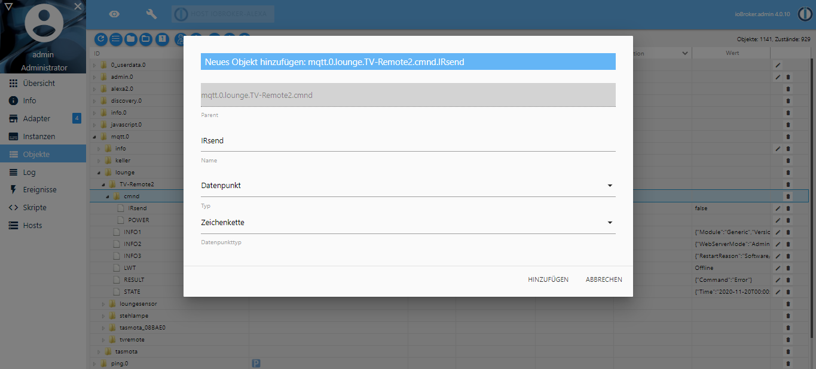
Task: Open the Datenpunkttyp dropdown showing Zeichenkette
Action: click(408, 223)
